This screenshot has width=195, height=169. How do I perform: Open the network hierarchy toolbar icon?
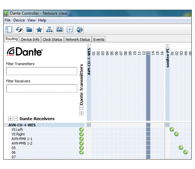49,30
